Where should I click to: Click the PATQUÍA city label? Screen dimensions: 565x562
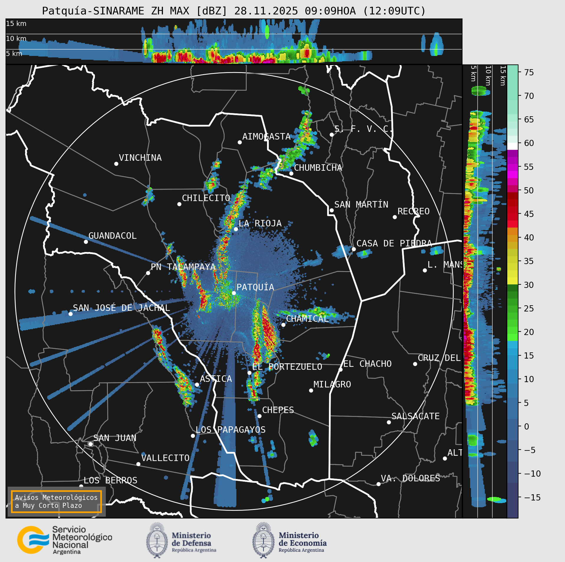click(x=255, y=287)
